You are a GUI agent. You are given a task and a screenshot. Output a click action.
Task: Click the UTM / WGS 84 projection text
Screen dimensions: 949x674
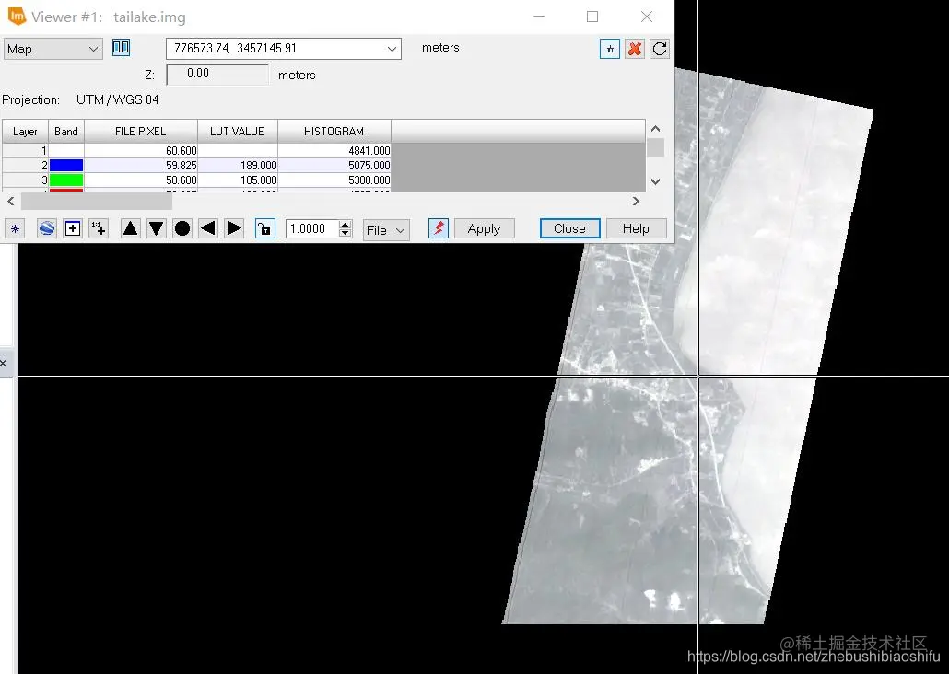click(x=117, y=99)
